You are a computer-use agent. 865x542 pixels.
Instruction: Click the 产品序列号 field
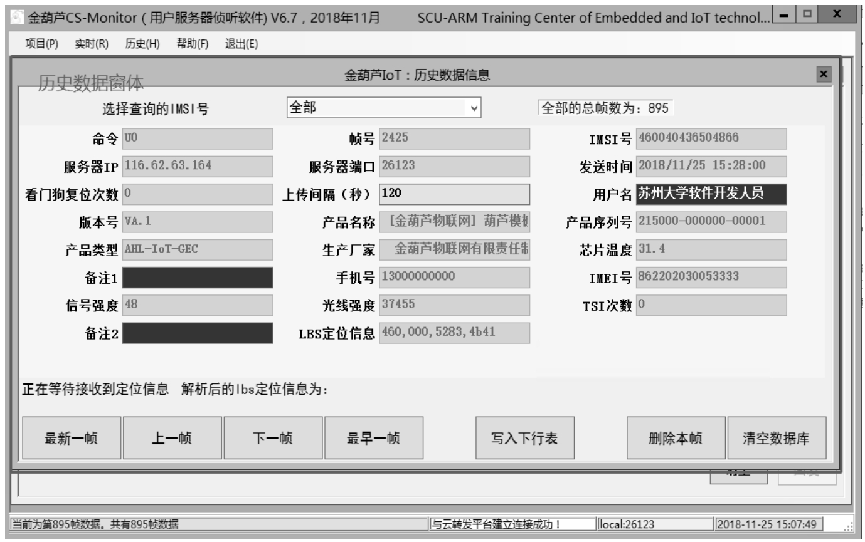pos(711,222)
